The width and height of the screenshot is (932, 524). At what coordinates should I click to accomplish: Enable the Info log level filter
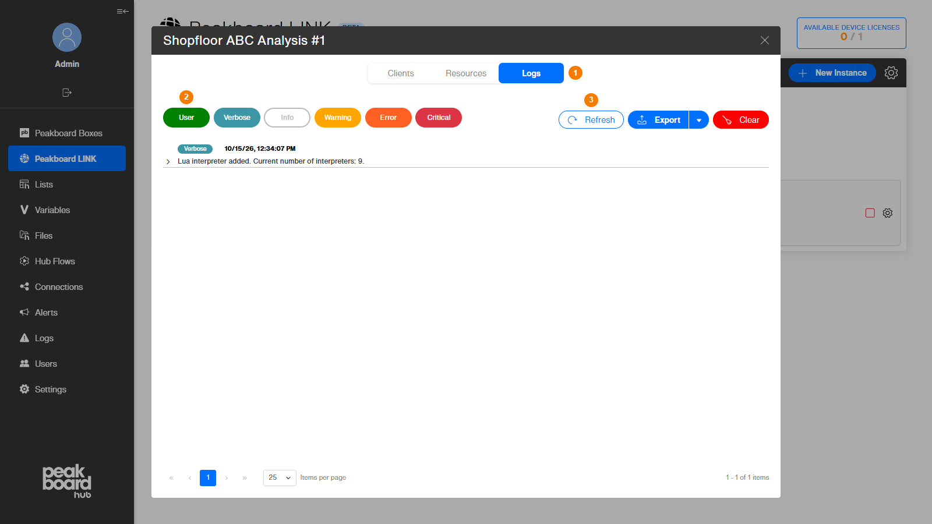coord(287,118)
